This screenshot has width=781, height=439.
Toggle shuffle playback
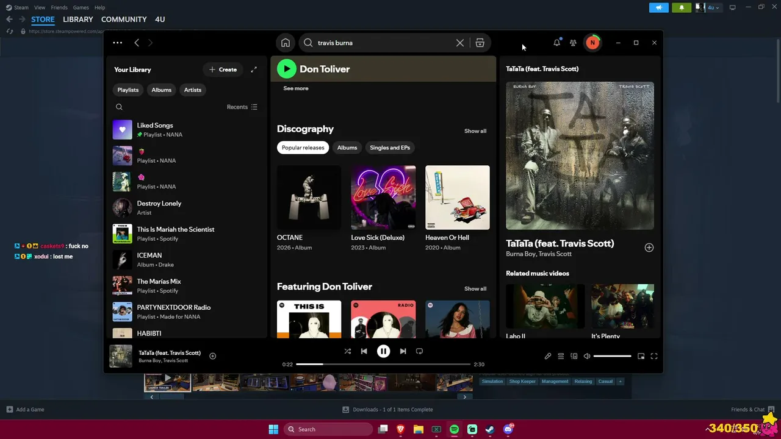point(348,351)
